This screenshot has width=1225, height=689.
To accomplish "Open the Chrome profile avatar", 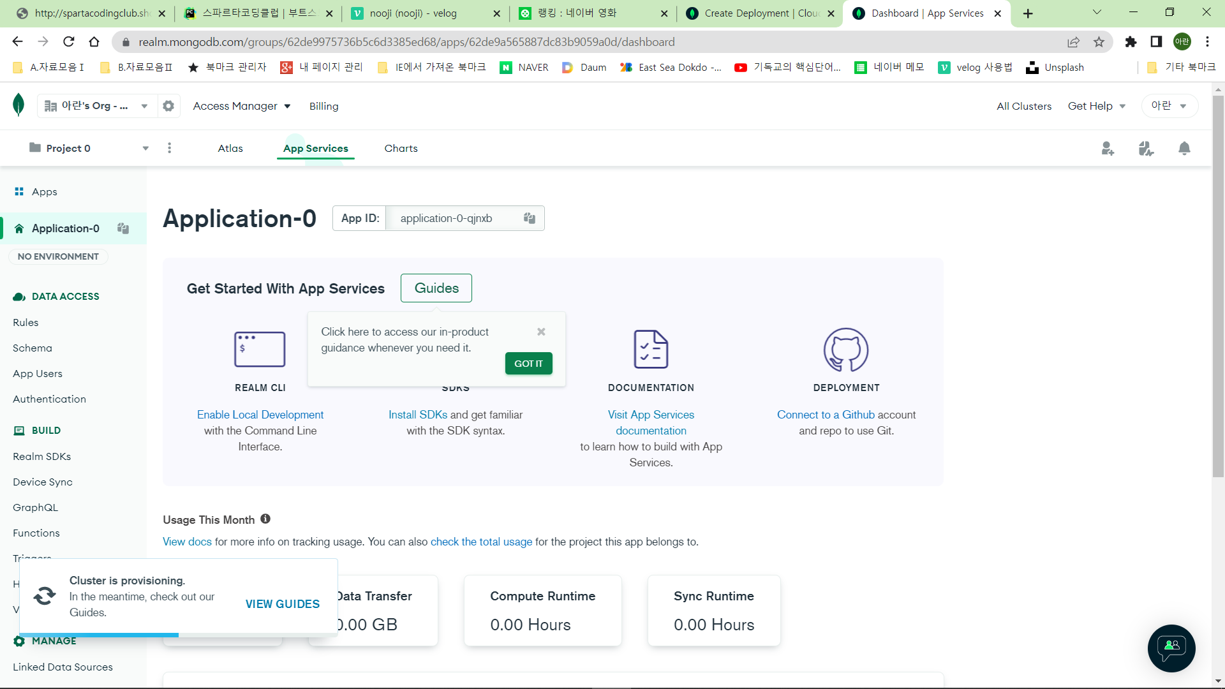I will [x=1182, y=42].
